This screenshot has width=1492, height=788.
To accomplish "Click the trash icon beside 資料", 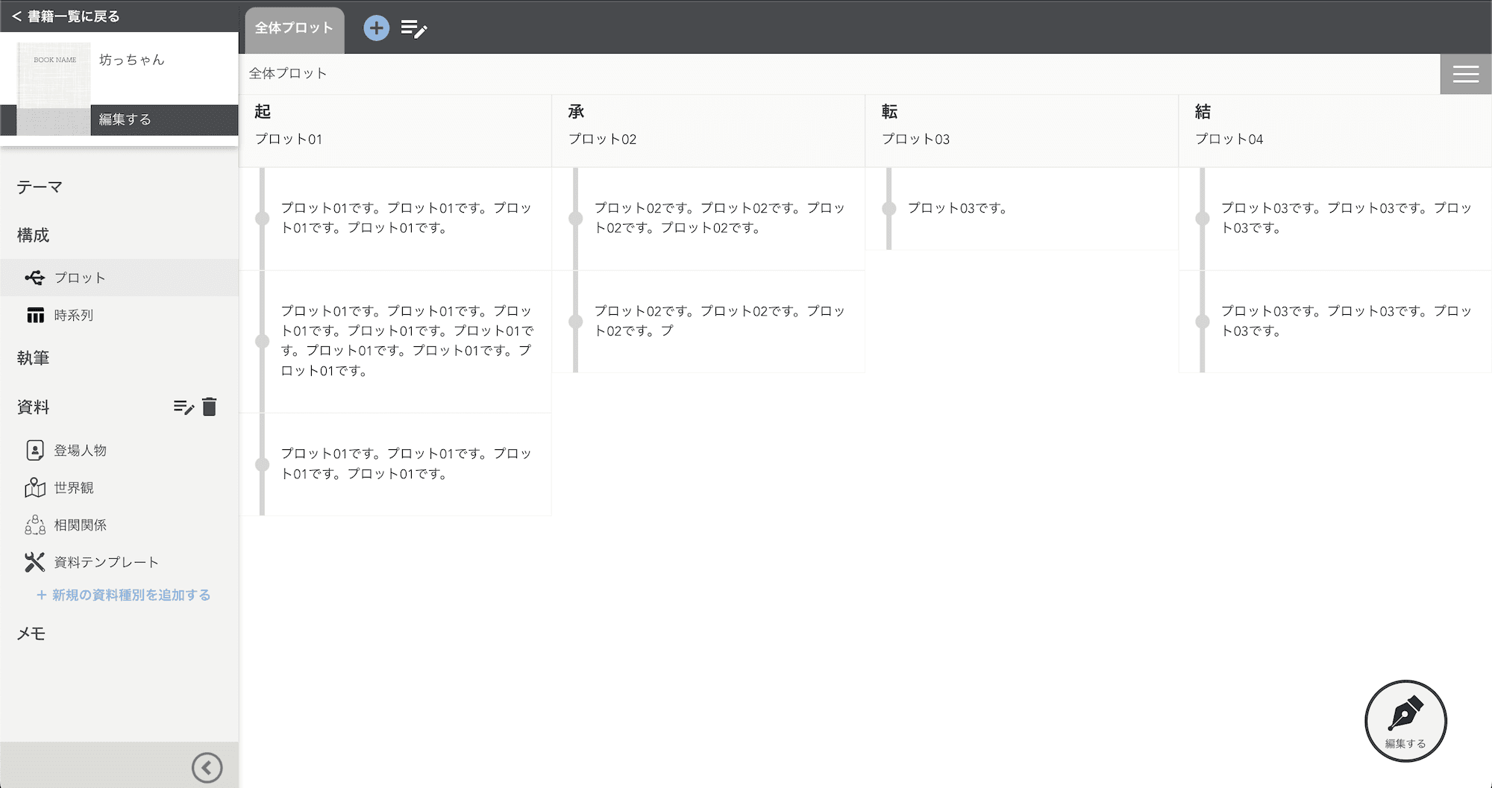I will 210,407.
